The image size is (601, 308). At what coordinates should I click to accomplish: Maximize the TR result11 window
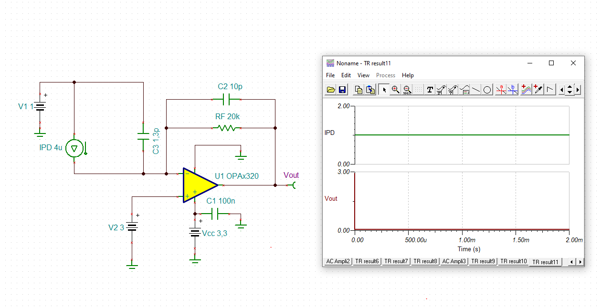click(x=551, y=63)
